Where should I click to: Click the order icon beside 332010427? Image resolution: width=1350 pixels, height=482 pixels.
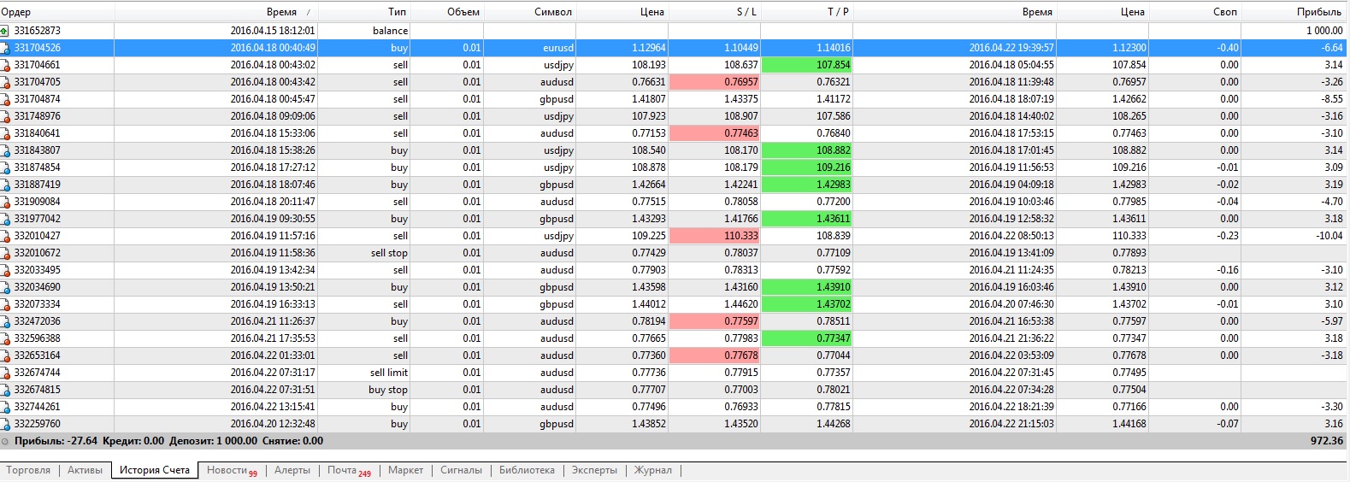(5, 236)
